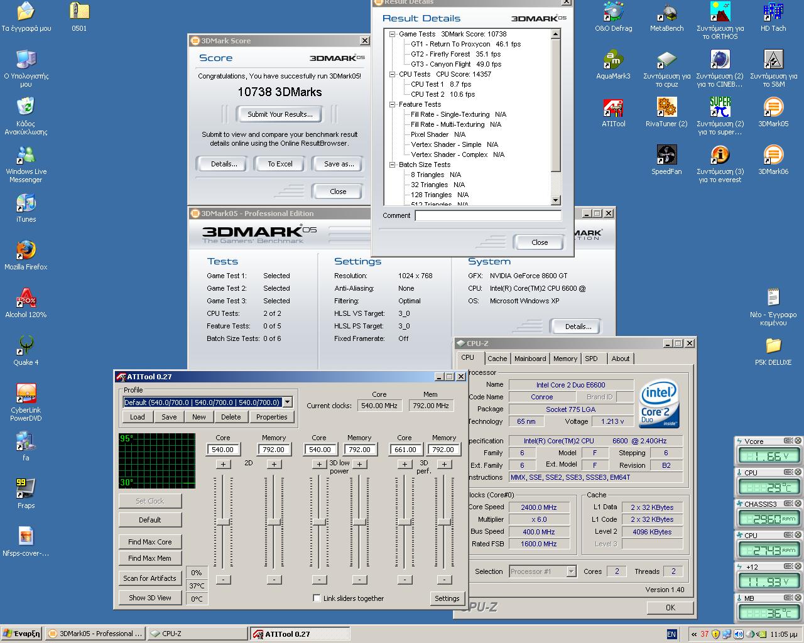Click the EN language indicator in taskbar
Viewport: 804px width, 643px height.
point(671,634)
